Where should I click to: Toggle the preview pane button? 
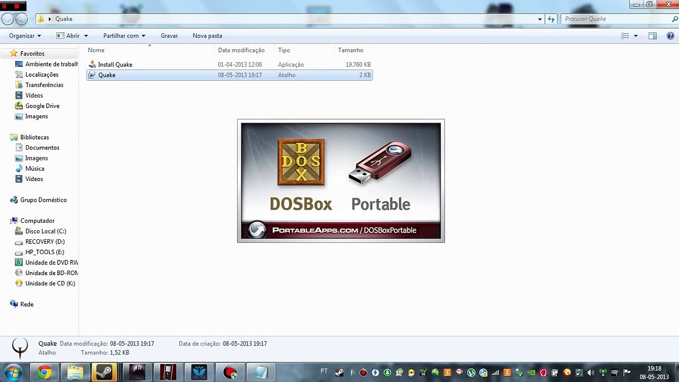pyautogui.click(x=652, y=36)
